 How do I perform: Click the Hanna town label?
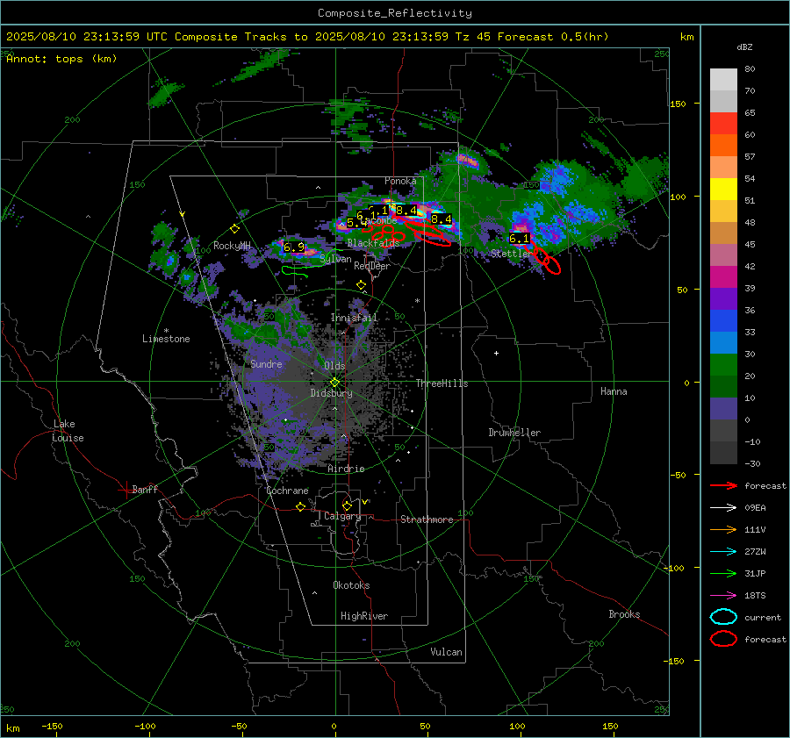tap(614, 391)
